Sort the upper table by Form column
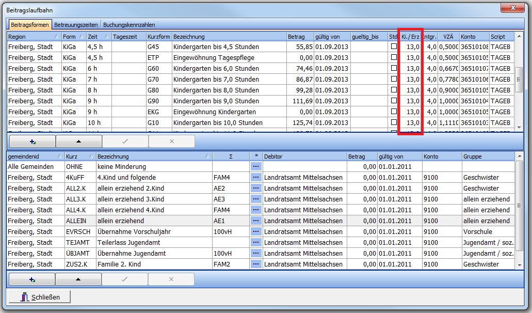This screenshot has height=313, width=532. [74, 37]
